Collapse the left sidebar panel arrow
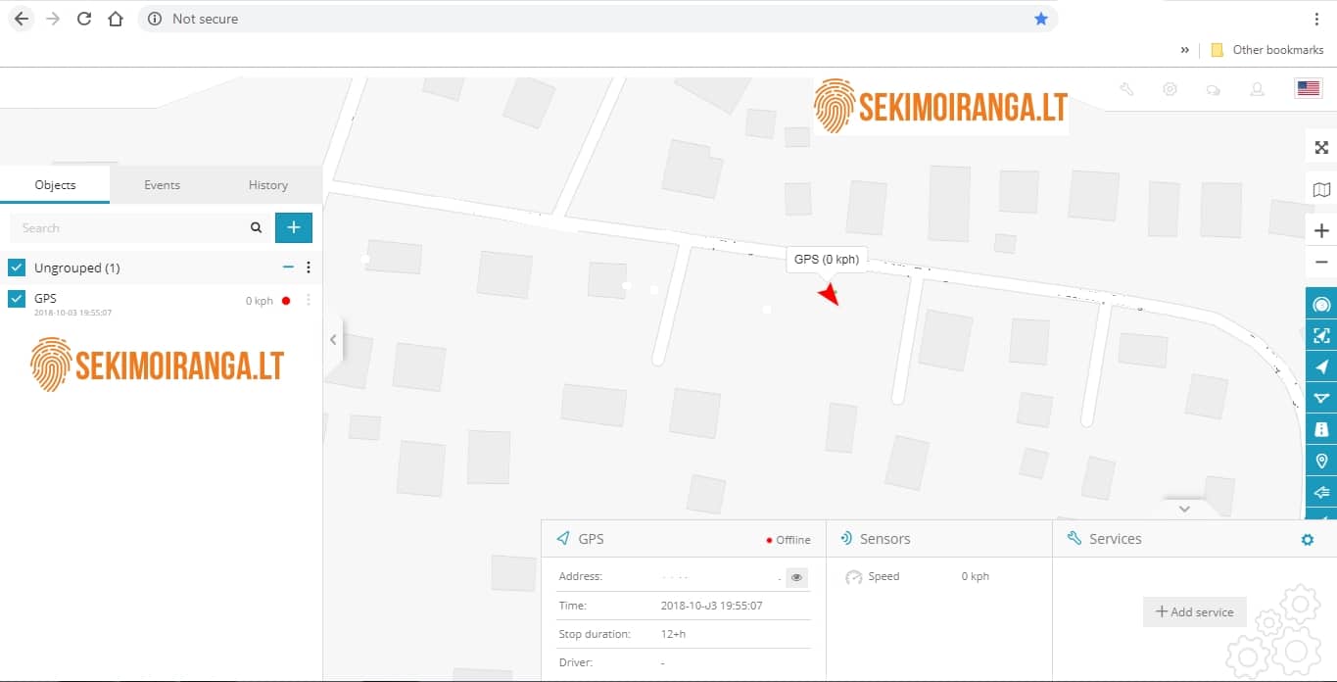Viewport: 1337px width, 682px height. pos(333,340)
